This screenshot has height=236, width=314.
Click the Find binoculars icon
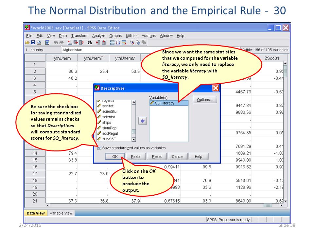[x=90, y=42]
